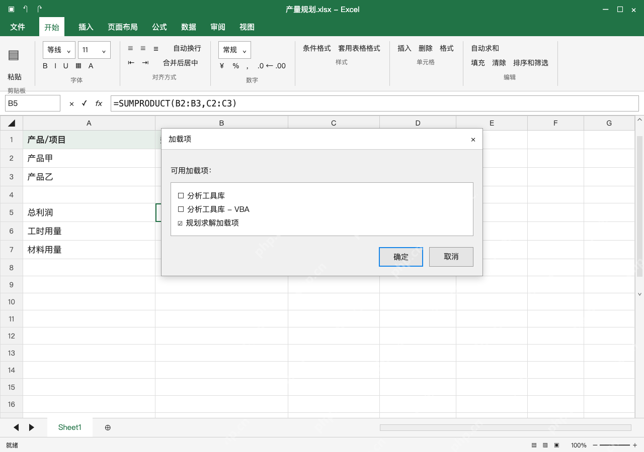The height and width of the screenshot is (452, 644).
Task: Toggle Underline formatting
Action: (65, 66)
